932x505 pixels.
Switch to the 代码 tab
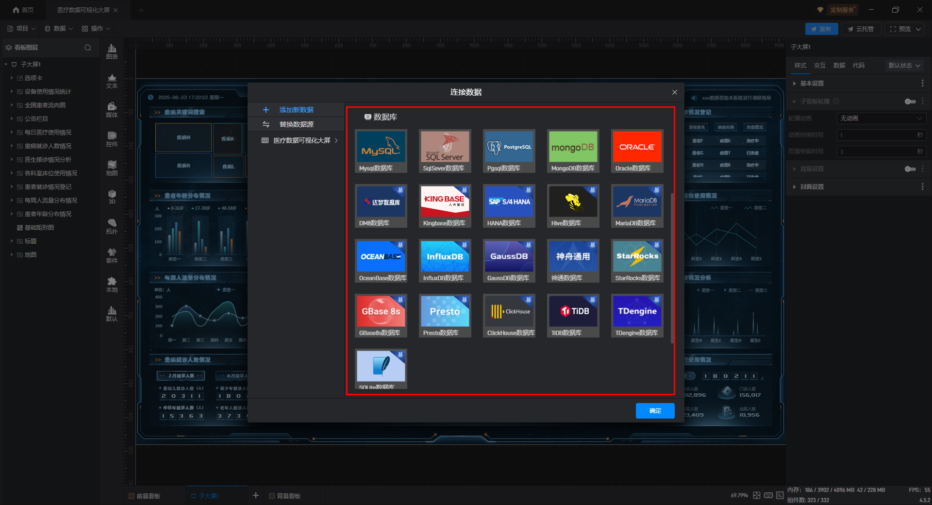pyautogui.click(x=858, y=66)
